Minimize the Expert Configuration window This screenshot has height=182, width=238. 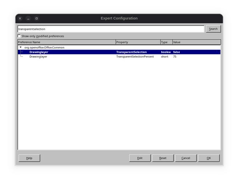click(28, 18)
